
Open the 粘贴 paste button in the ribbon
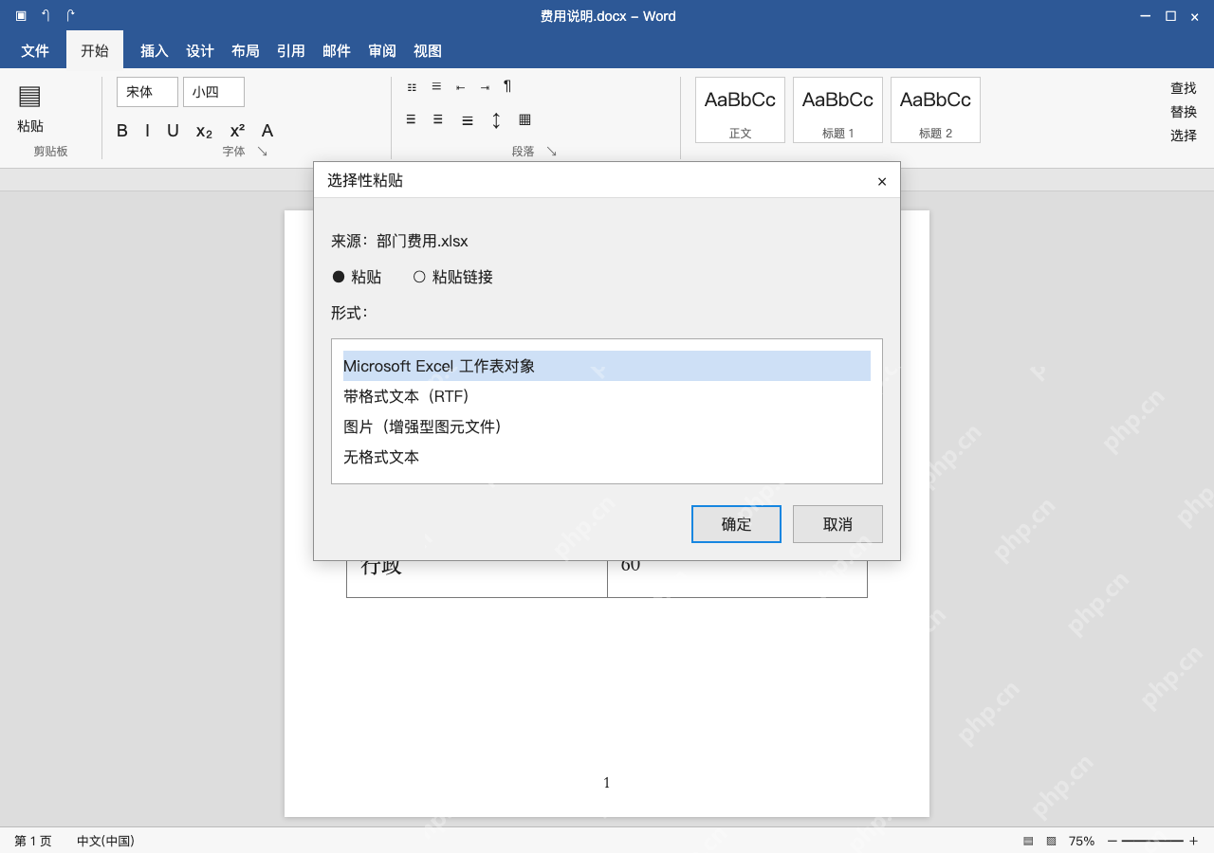[x=30, y=107]
